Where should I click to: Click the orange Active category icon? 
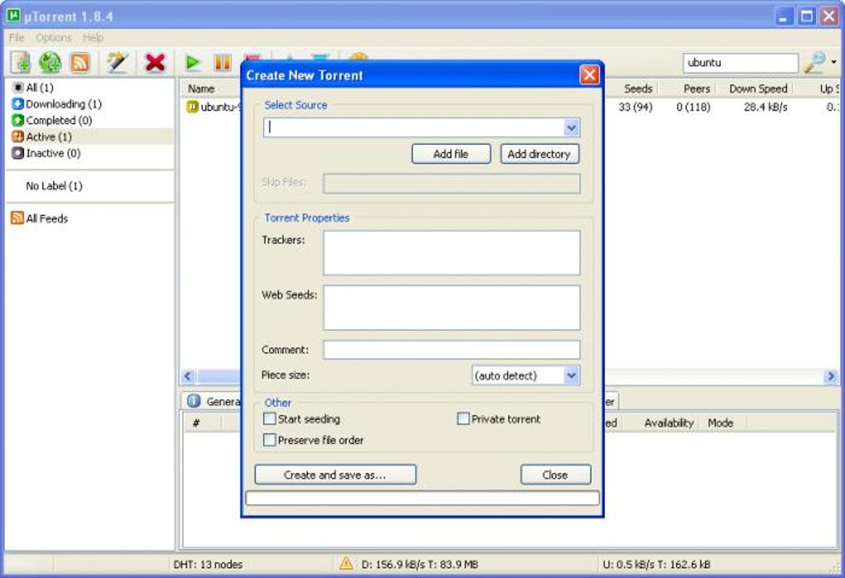[17, 137]
